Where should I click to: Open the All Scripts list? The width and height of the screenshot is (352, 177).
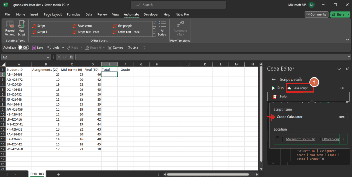pos(162,28)
